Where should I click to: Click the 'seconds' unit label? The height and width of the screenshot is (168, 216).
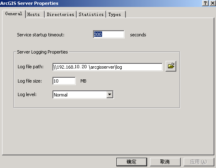click(138, 35)
